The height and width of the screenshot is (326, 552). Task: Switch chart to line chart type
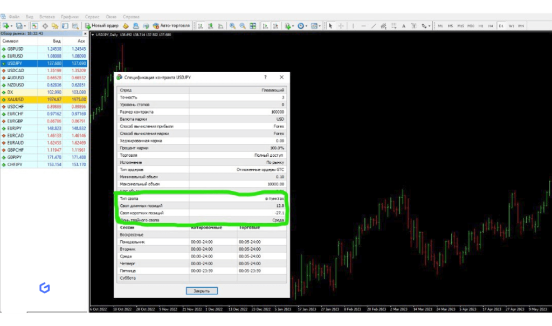coord(220,26)
